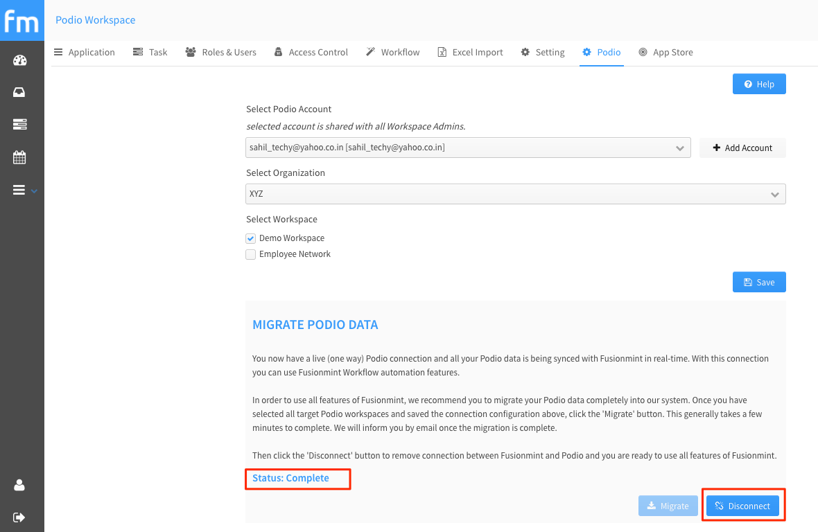Image resolution: width=818 pixels, height=532 pixels.
Task: Open the inbox tray icon in sidebar
Action: click(x=19, y=92)
